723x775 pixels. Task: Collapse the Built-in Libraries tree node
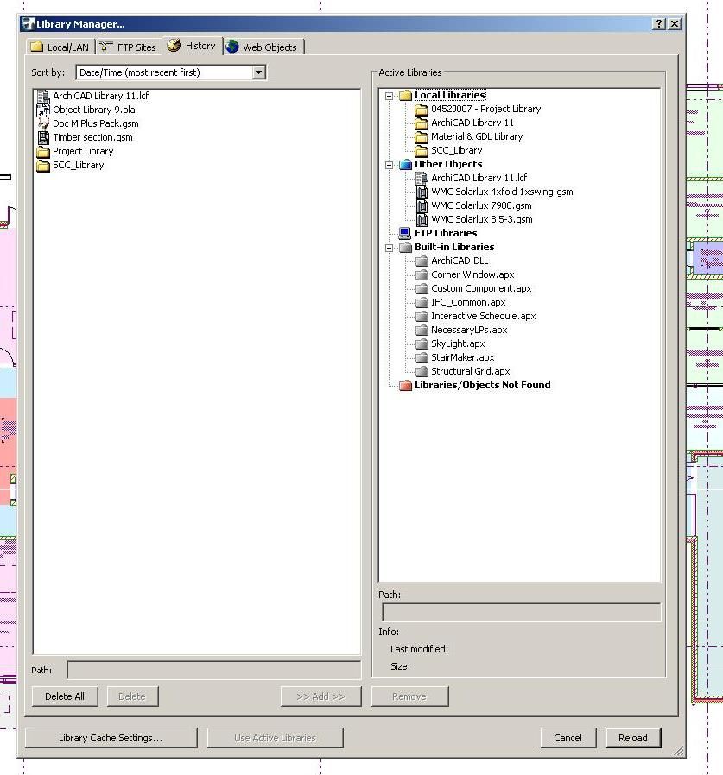tap(390, 248)
